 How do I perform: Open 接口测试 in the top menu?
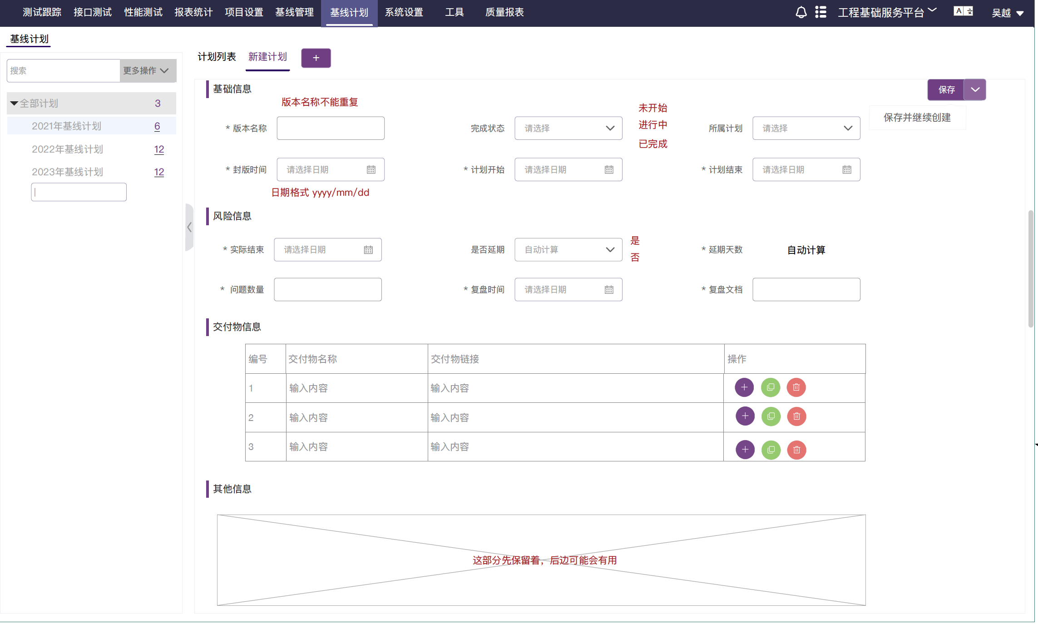tap(93, 12)
